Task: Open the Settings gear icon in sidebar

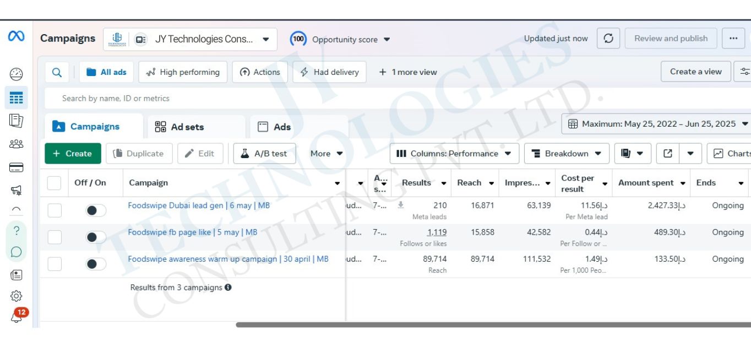Action: click(16, 296)
